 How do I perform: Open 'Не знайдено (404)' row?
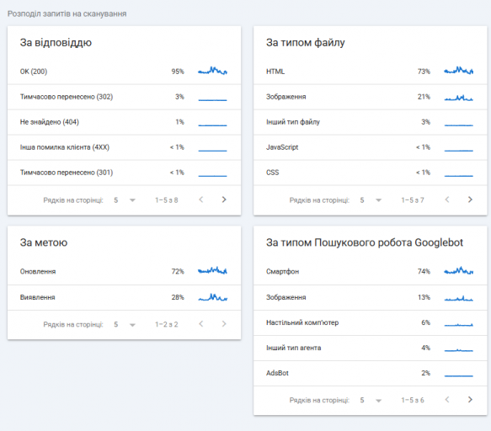(125, 122)
